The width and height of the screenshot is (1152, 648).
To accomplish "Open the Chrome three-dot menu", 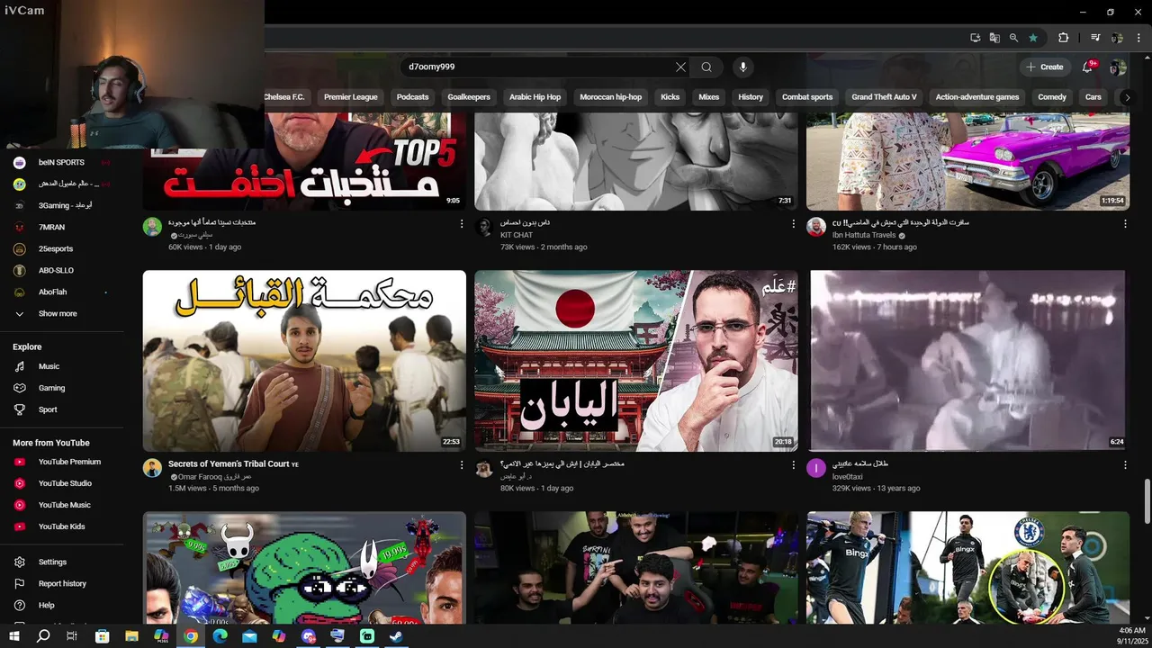I will click(1138, 38).
